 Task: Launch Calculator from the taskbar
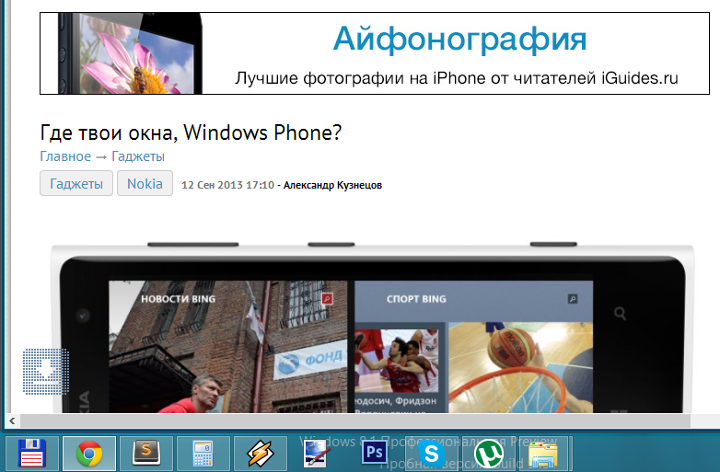(x=203, y=454)
